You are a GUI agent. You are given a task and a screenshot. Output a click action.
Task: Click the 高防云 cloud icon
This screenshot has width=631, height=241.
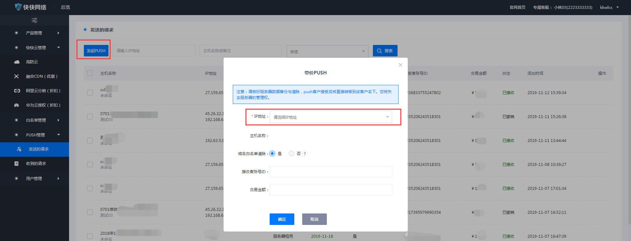(x=17, y=62)
